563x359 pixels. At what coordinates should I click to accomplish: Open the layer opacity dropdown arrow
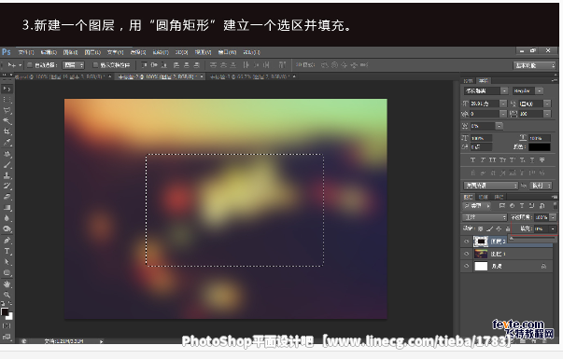554,217
